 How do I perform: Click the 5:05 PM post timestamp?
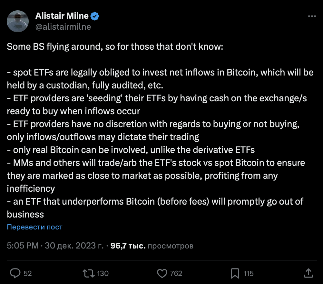(x=23, y=246)
